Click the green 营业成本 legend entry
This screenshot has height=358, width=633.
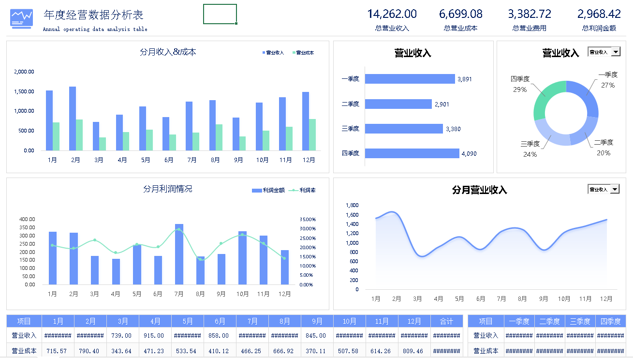303,53
